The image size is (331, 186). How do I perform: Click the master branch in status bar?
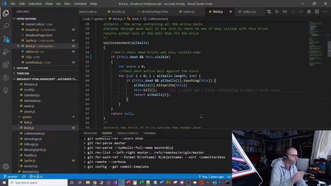[11, 177]
